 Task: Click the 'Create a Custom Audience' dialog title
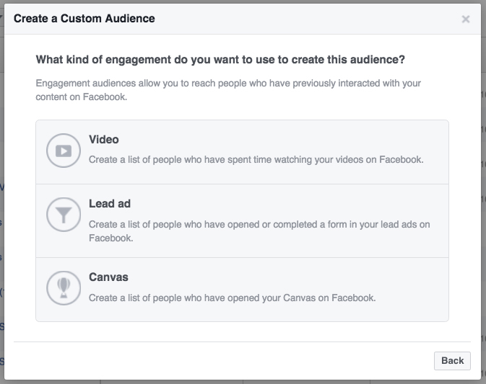coord(84,19)
